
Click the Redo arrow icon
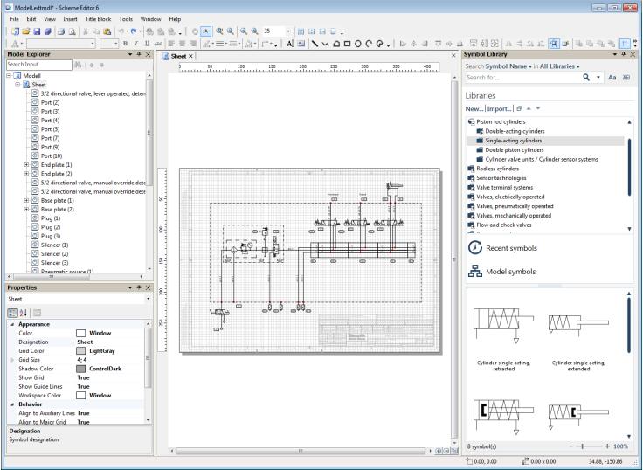(x=134, y=31)
